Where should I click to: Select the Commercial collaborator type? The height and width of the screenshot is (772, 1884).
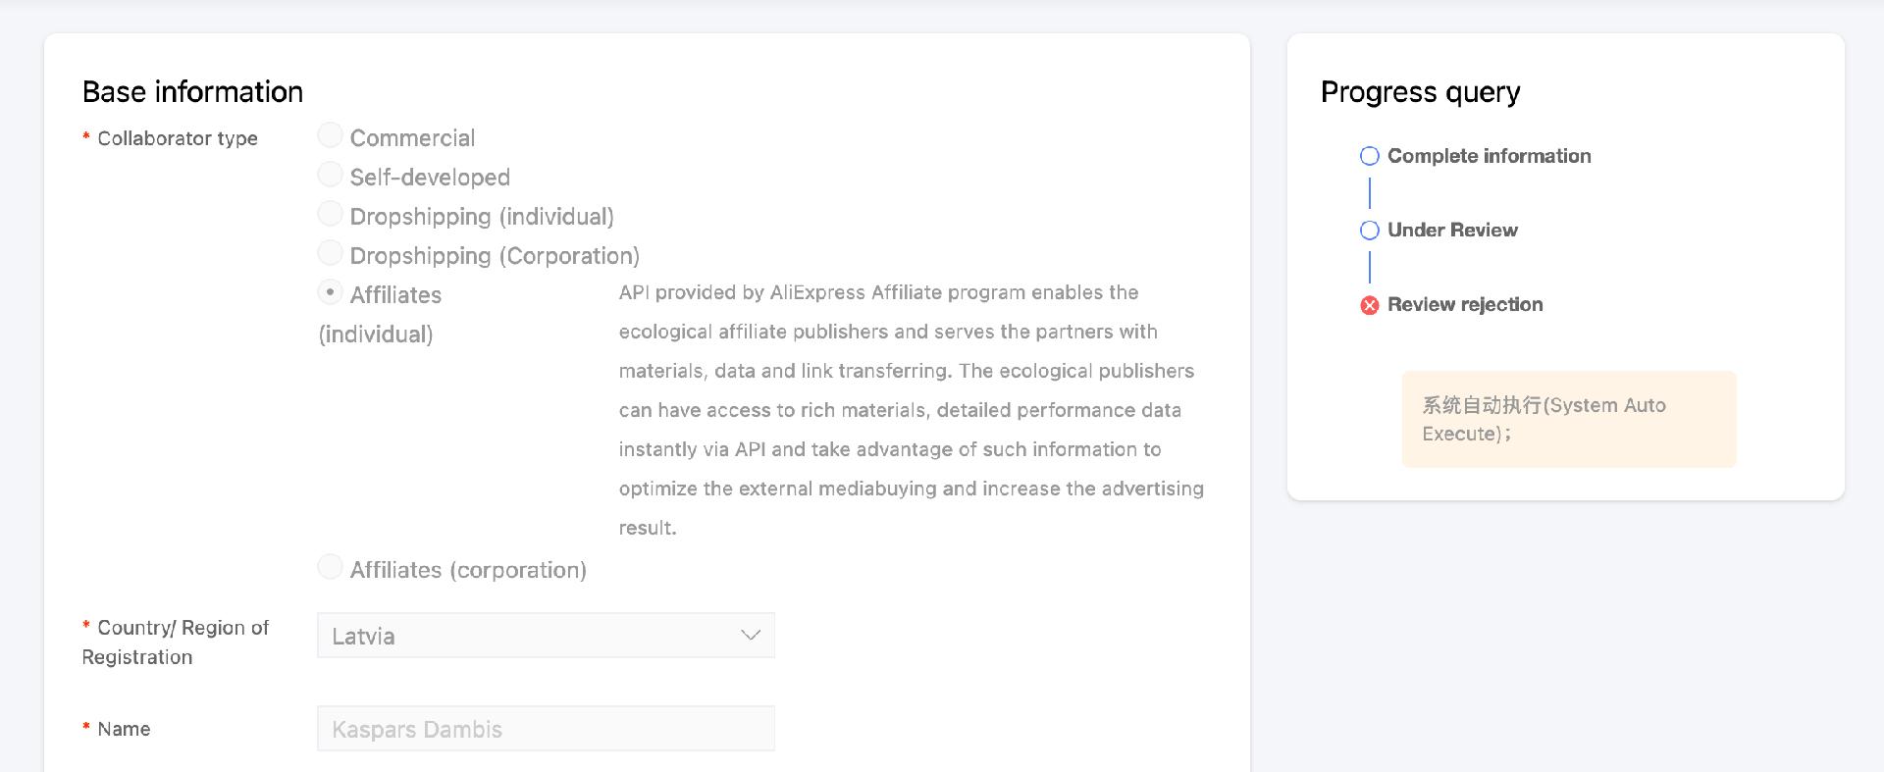[331, 135]
